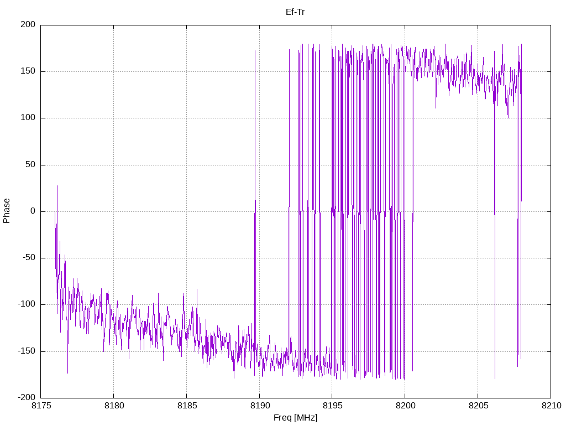Click y-axis tick label "50"

click(31, 164)
